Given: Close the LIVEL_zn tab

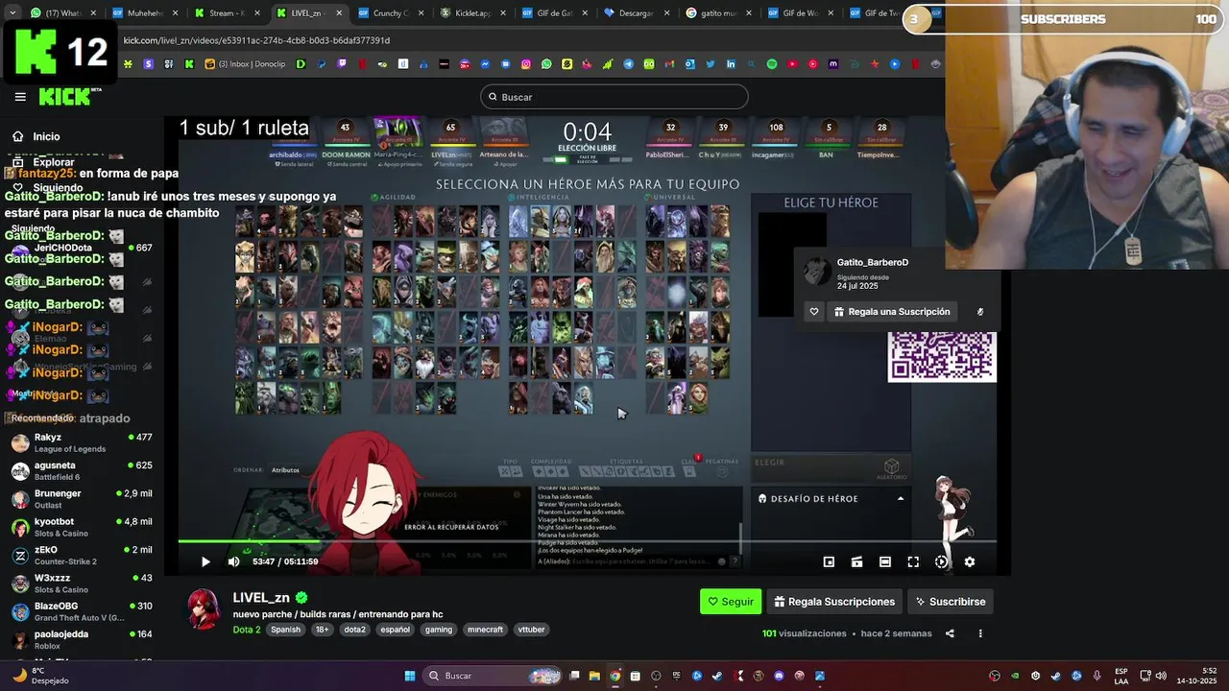Looking at the screenshot, I should pyautogui.click(x=338, y=13).
